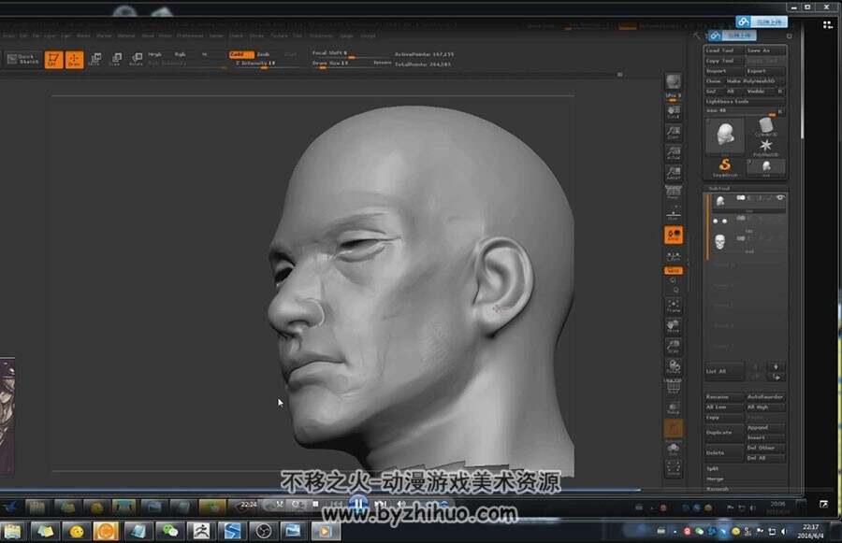
Task: Toggle the M material mode
Action: 204,54
